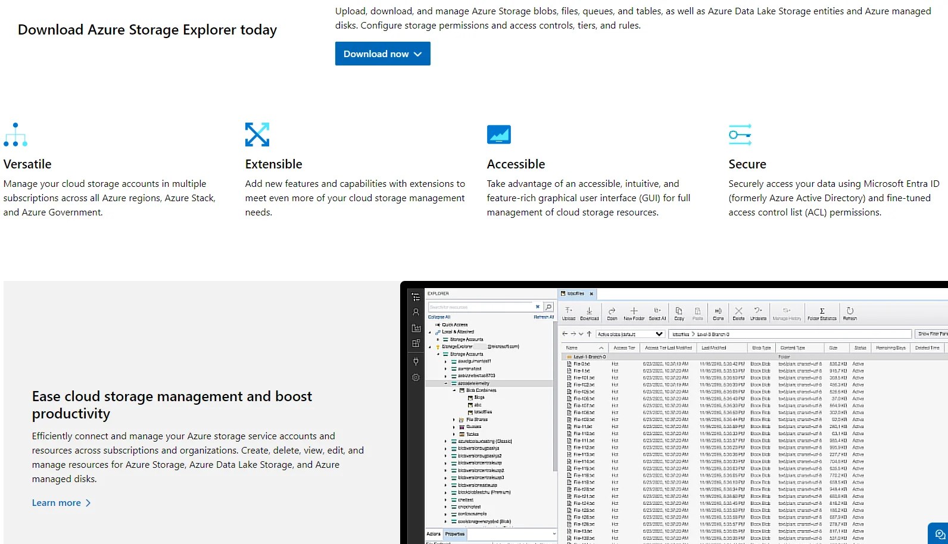Select Refresh All in the Explorer panel
Image resolution: width=948 pixels, height=544 pixels.
click(544, 317)
